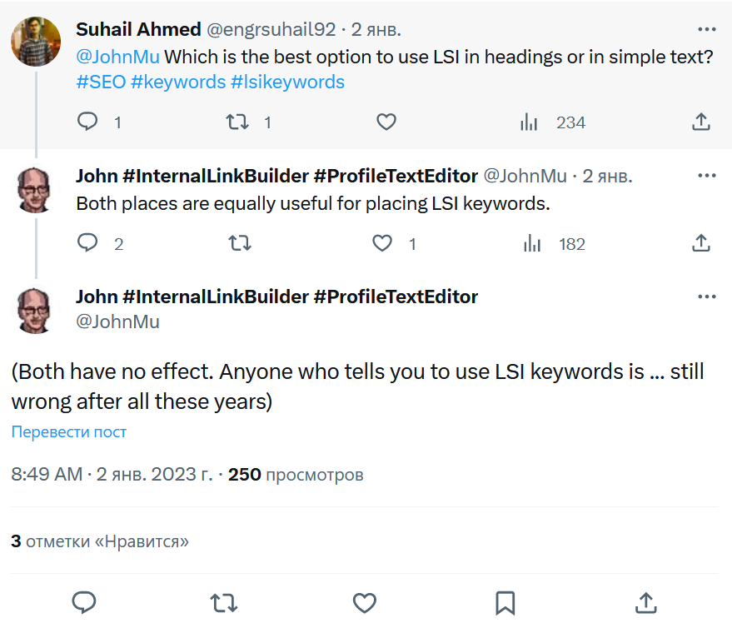Image resolution: width=732 pixels, height=628 pixels.
Task: Open Suhail Ahmed's profile picture
Action: (x=36, y=42)
